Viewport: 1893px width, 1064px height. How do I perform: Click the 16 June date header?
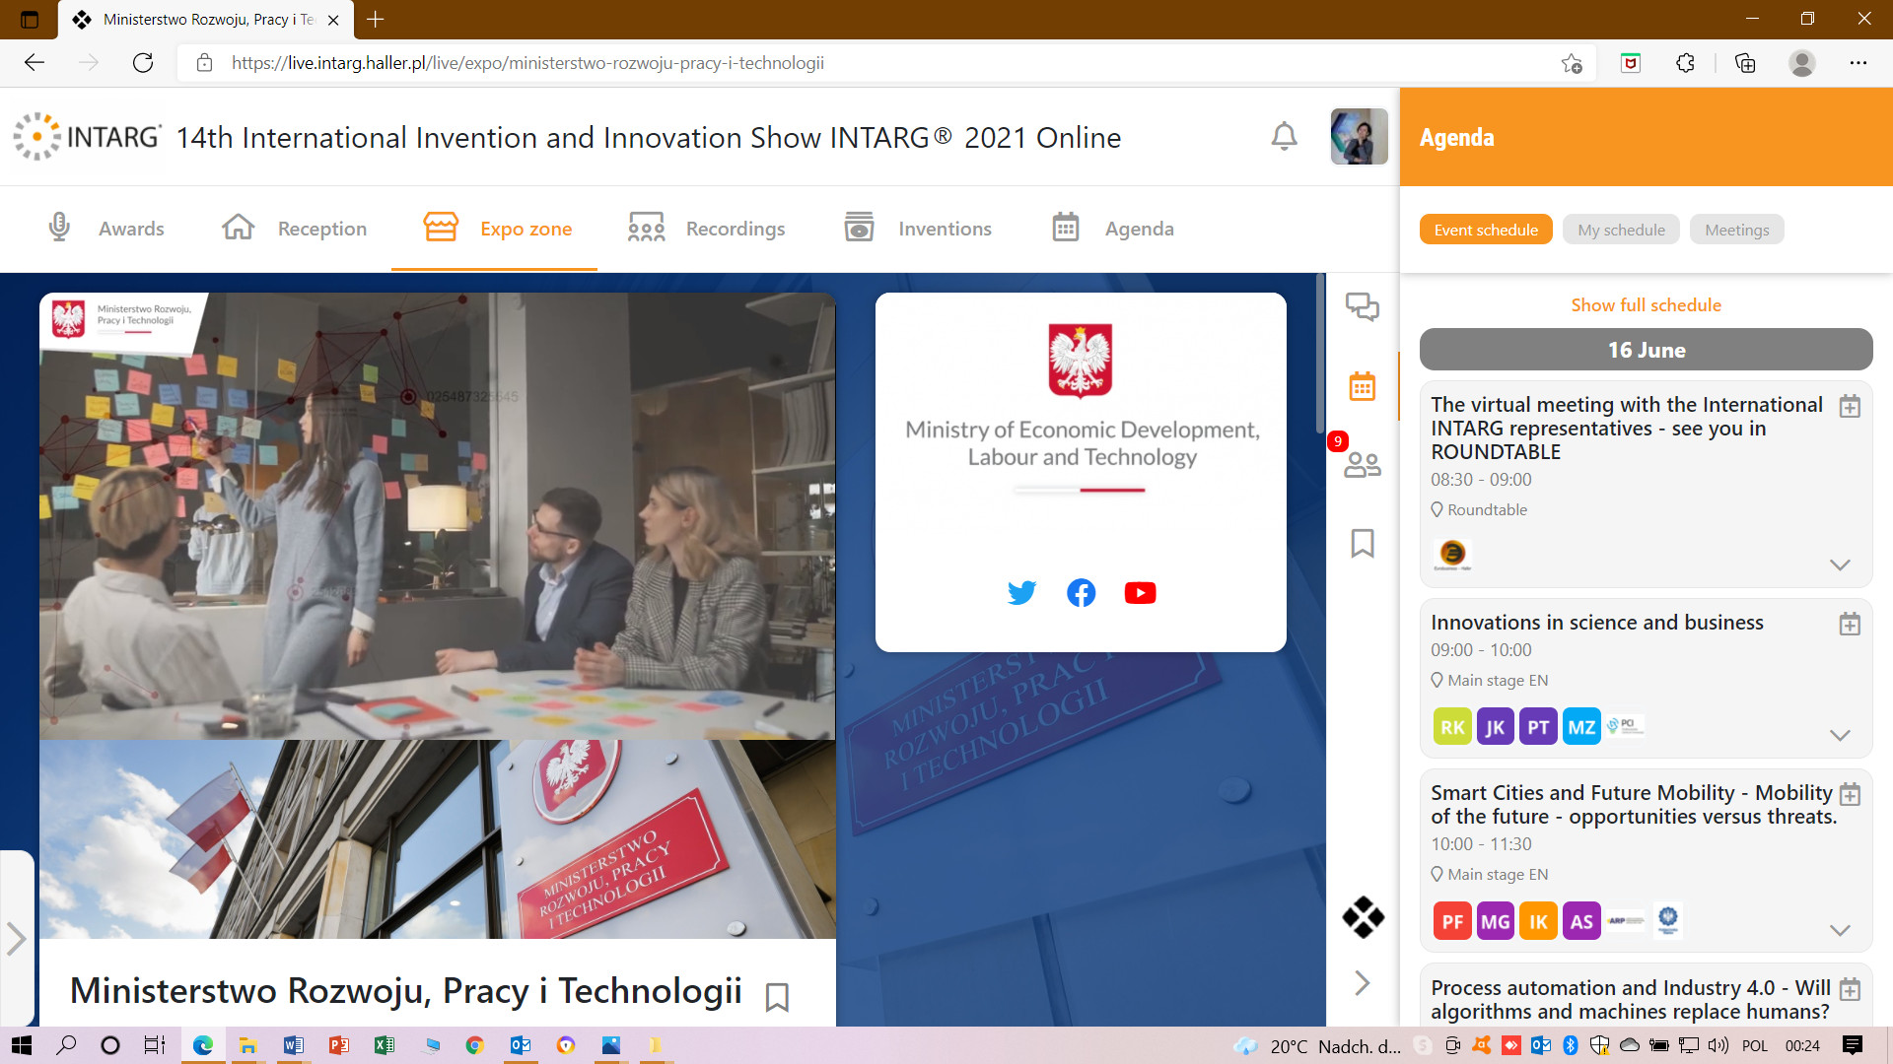[1646, 350]
